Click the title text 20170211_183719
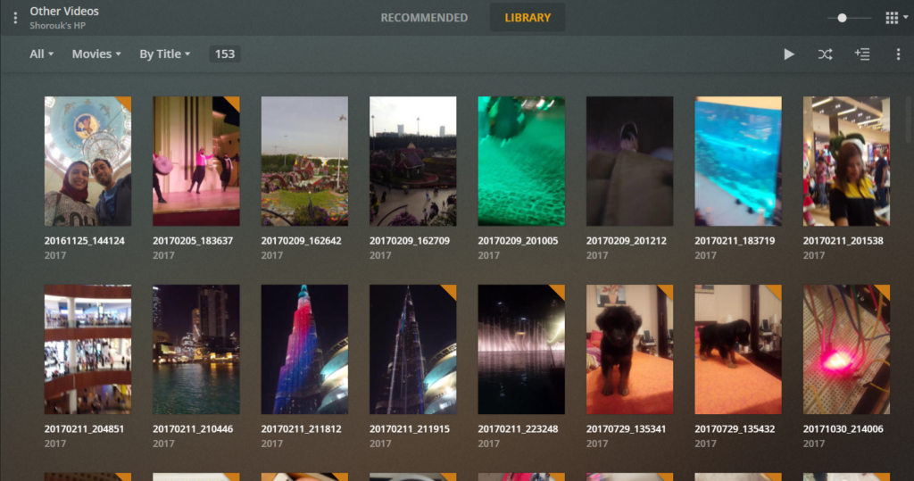Viewport: 914px width, 481px height. pyautogui.click(x=735, y=241)
